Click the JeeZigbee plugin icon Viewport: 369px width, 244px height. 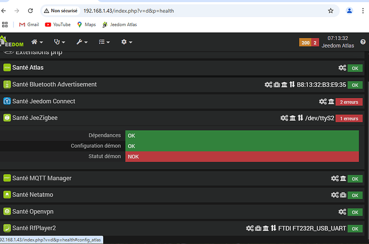pos(7,117)
